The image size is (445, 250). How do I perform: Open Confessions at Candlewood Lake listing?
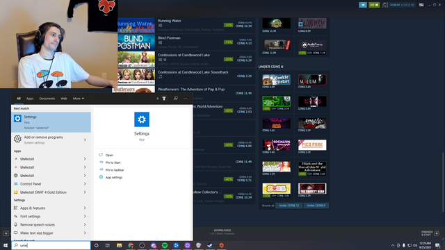click(x=186, y=60)
